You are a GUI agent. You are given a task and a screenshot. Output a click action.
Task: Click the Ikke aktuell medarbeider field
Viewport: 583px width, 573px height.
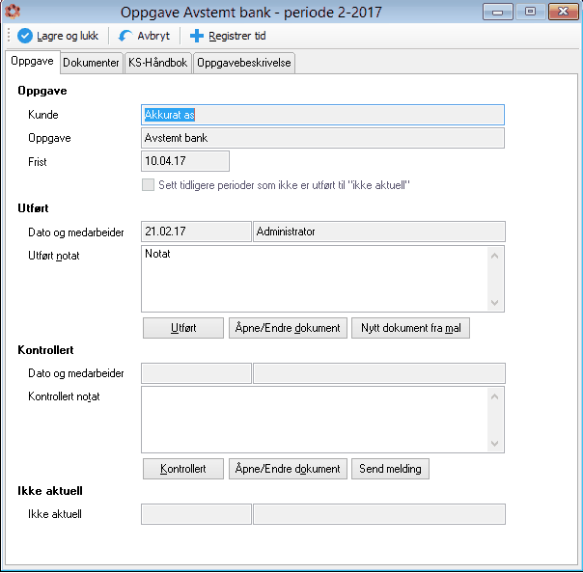[x=379, y=514]
